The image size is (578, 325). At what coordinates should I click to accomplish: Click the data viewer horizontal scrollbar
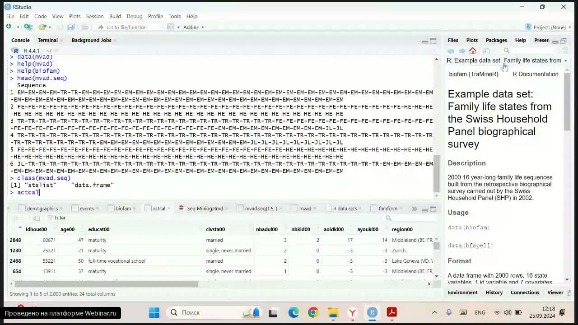[106, 284]
